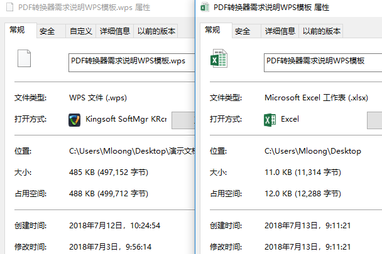The width and height of the screenshot is (382, 254).
Task: Click the filename field in Excel properties
Action: [x=323, y=63]
